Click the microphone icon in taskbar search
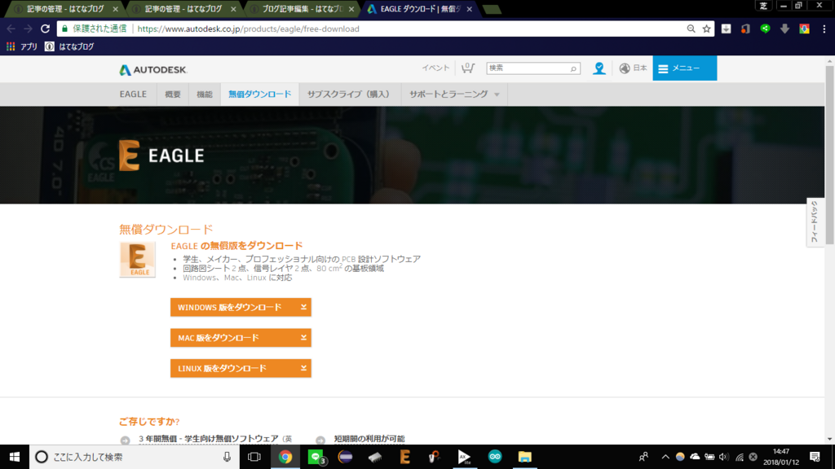Screen dimensions: 835x469 [227, 457]
